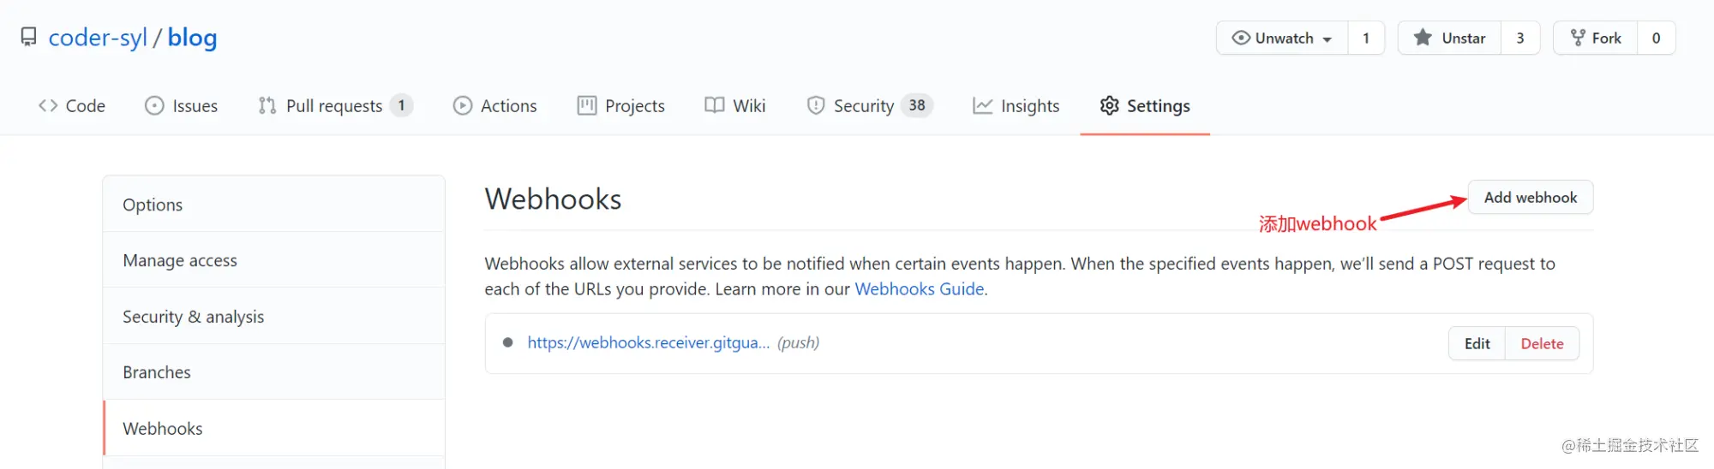The image size is (1714, 469).
Task: Open Manage access in the sidebar
Action: (274, 260)
